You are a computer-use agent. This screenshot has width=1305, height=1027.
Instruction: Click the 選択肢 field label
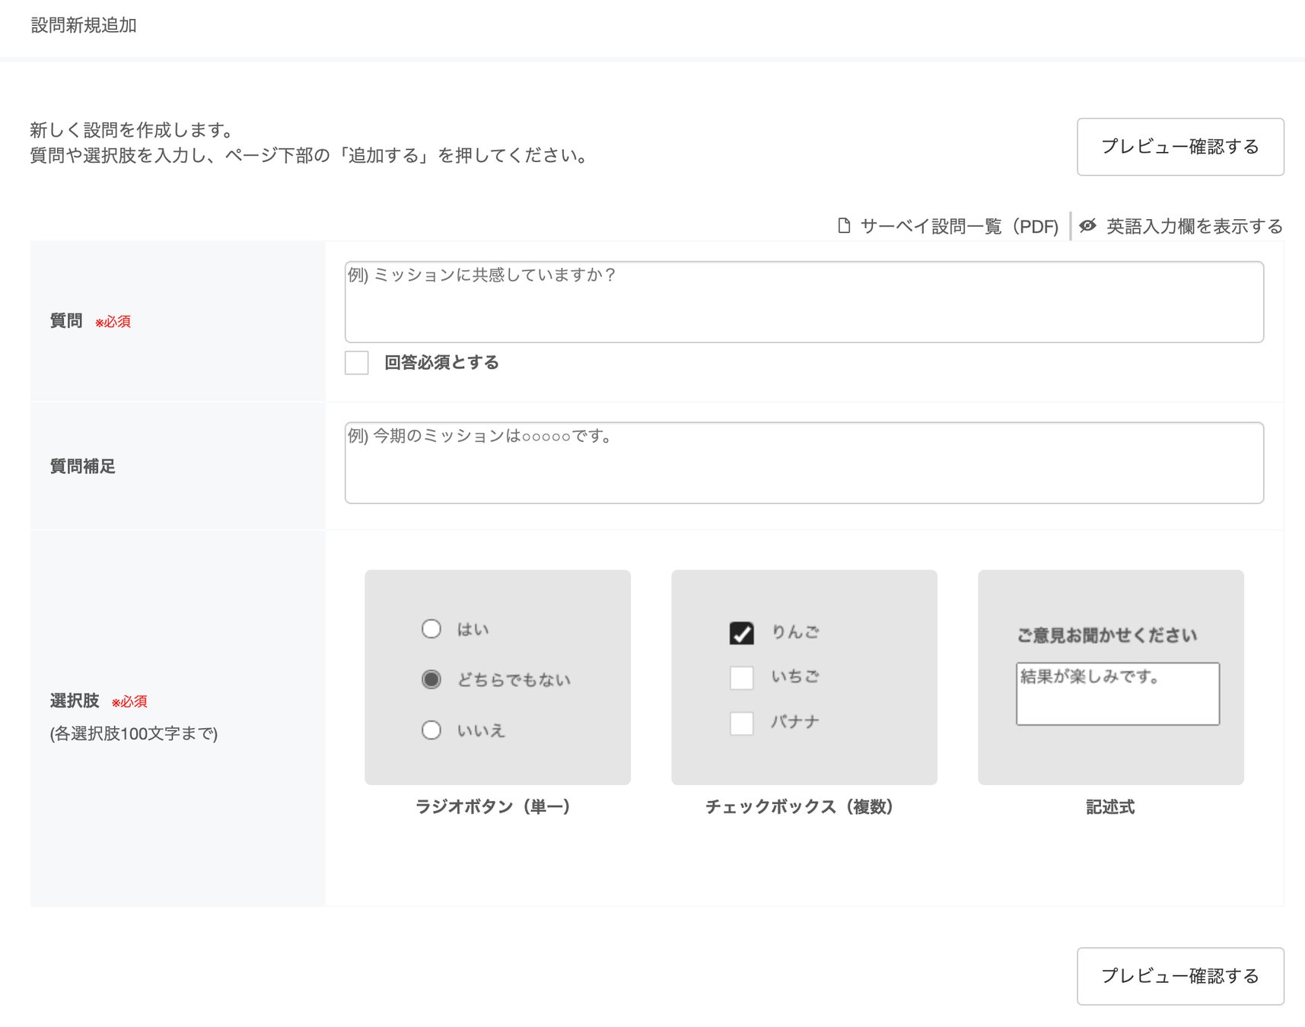tap(75, 701)
